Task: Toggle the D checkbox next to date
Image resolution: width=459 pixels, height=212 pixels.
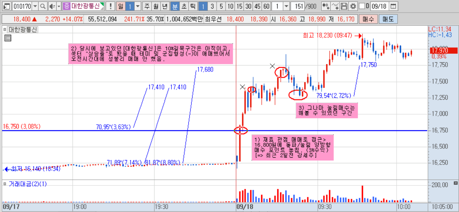Action: coord(362,6)
